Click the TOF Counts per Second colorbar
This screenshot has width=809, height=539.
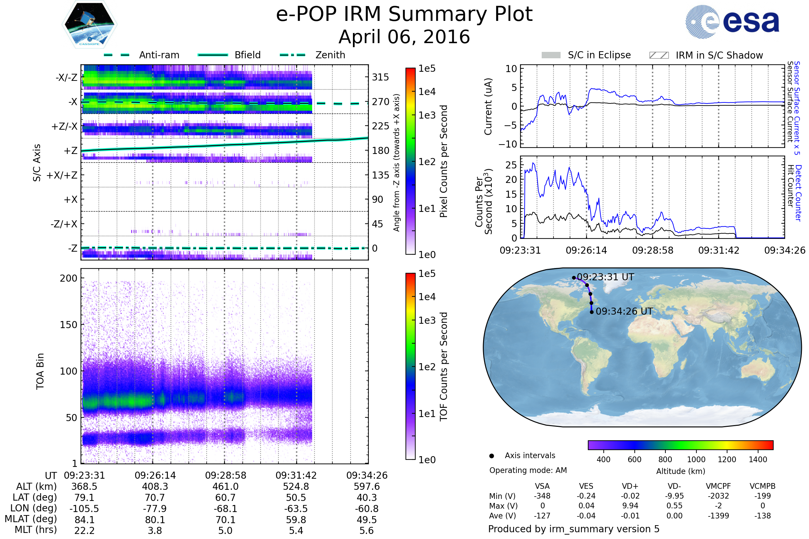(x=410, y=366)
